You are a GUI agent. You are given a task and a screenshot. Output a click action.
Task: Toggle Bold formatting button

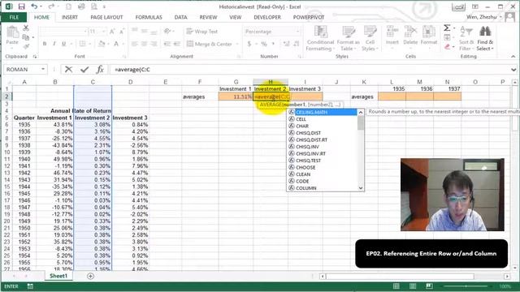(45, 44)
